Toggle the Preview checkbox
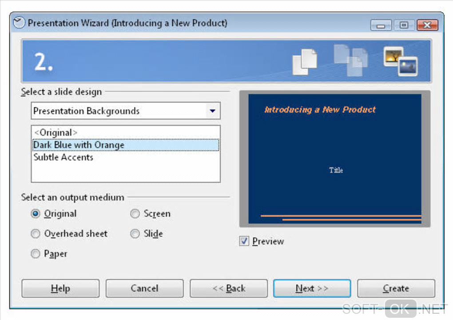 click(244, 241)
